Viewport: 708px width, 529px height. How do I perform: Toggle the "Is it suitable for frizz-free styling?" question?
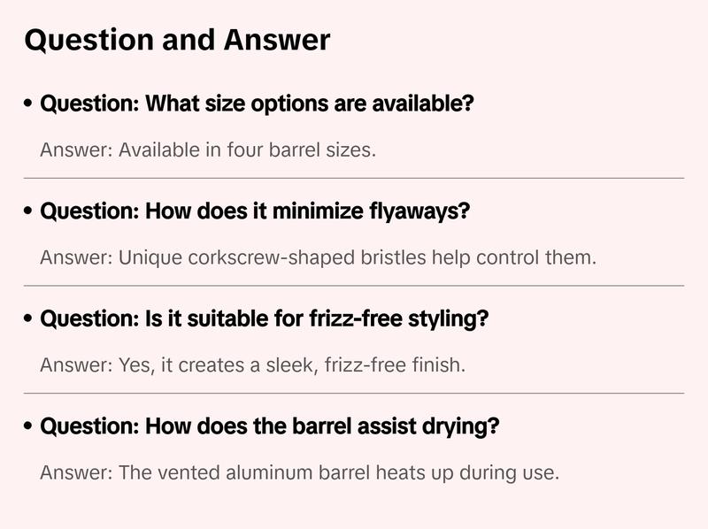point(264,319)
